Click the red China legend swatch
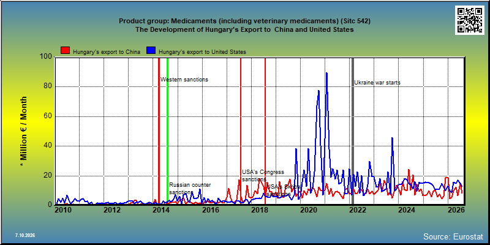The image size is (490, 245). [66, 51]
